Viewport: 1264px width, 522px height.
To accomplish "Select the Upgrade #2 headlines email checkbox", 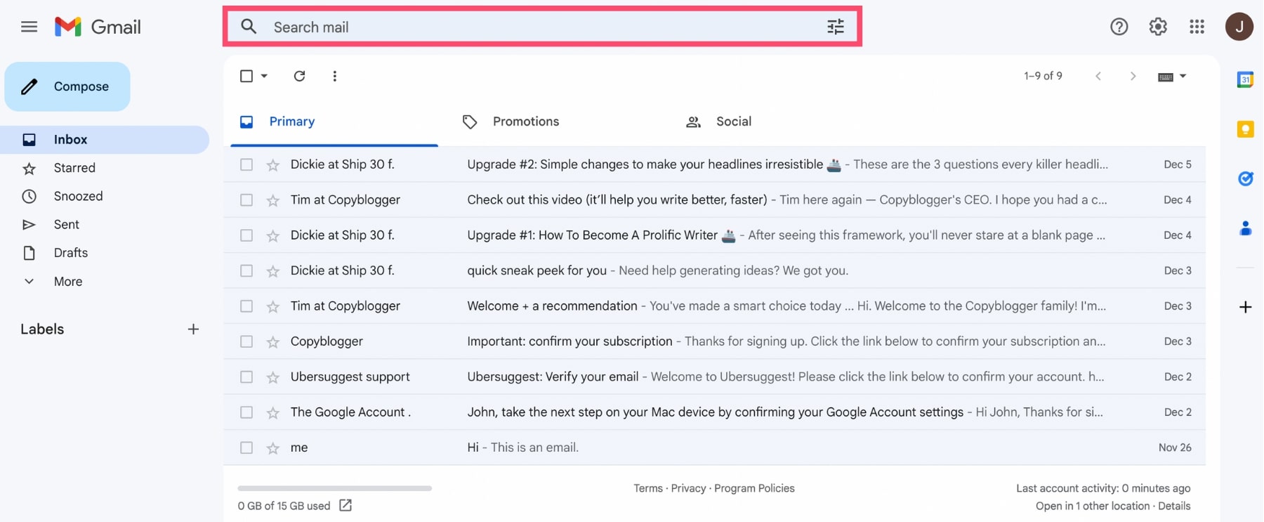I will click(x=246, y=164).
